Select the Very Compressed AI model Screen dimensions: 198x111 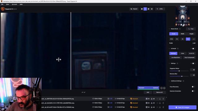click(189, 58)
